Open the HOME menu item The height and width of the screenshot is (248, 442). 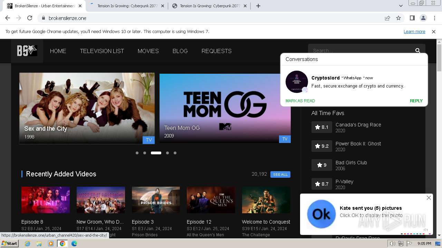tap(58, 51)
